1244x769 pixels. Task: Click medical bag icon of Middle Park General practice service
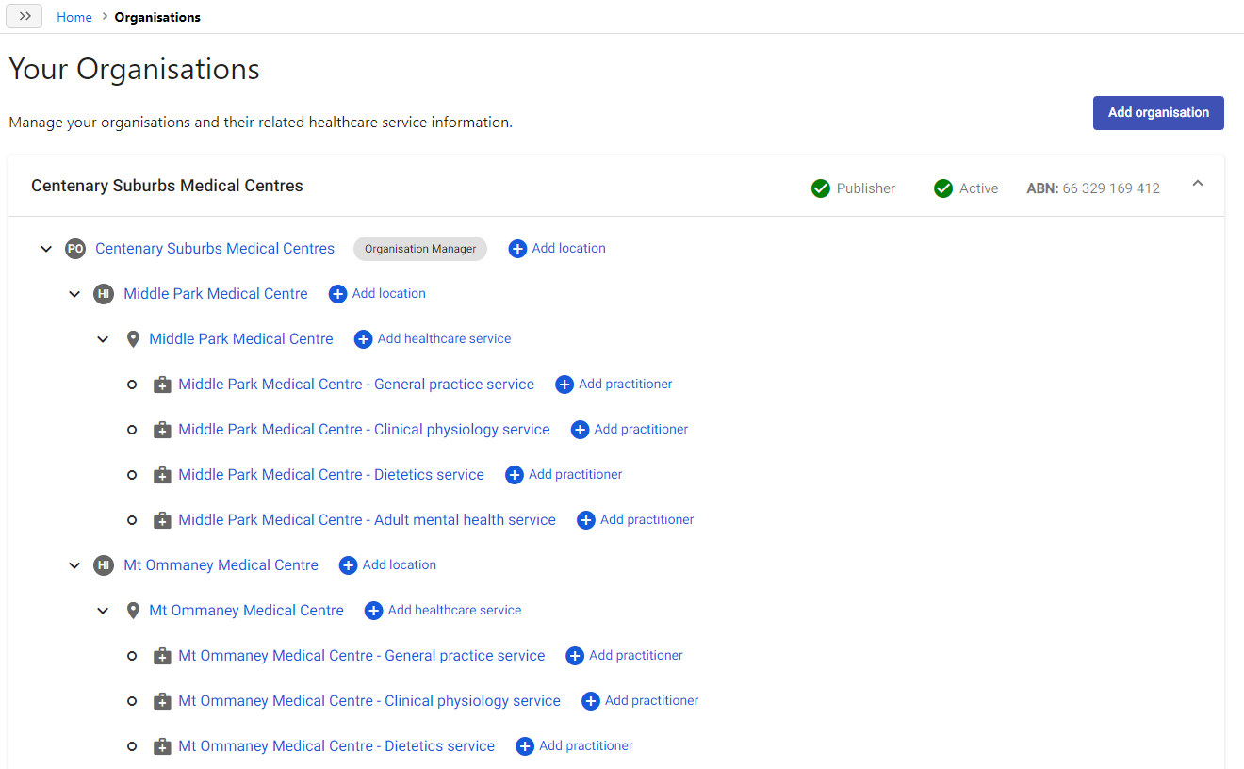[x=162, y=384]
